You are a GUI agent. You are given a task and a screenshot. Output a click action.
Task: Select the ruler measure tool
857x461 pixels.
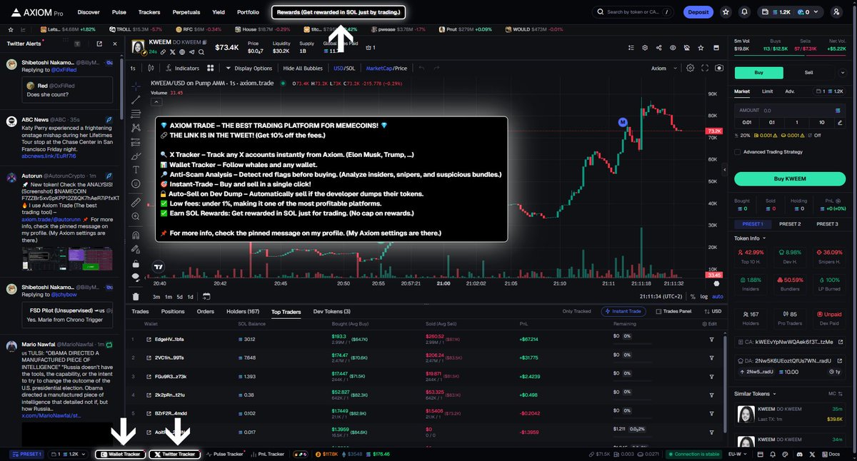(136, 203)
